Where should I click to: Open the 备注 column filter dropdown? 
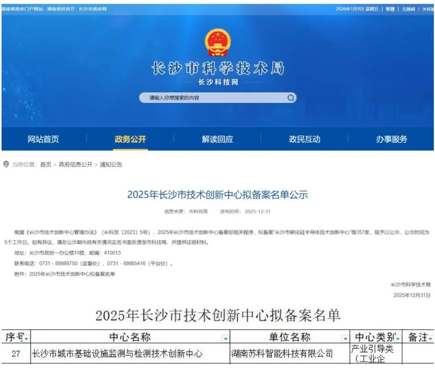point(430,339)
